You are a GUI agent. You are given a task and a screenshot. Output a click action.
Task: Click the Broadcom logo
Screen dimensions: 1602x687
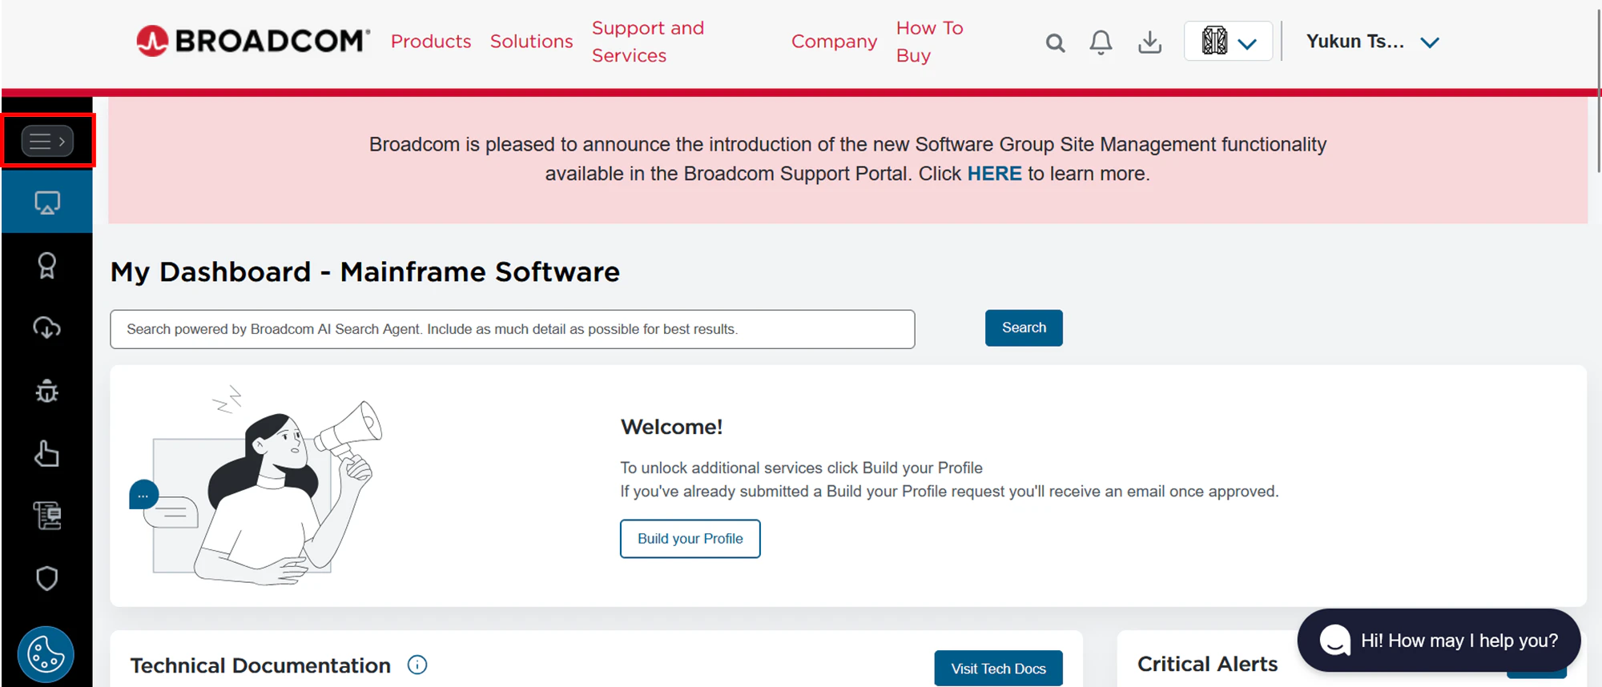253,41
